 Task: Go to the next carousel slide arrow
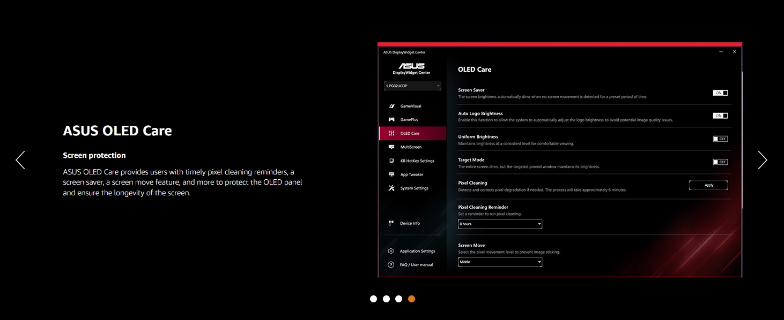[x=762, y=160]
